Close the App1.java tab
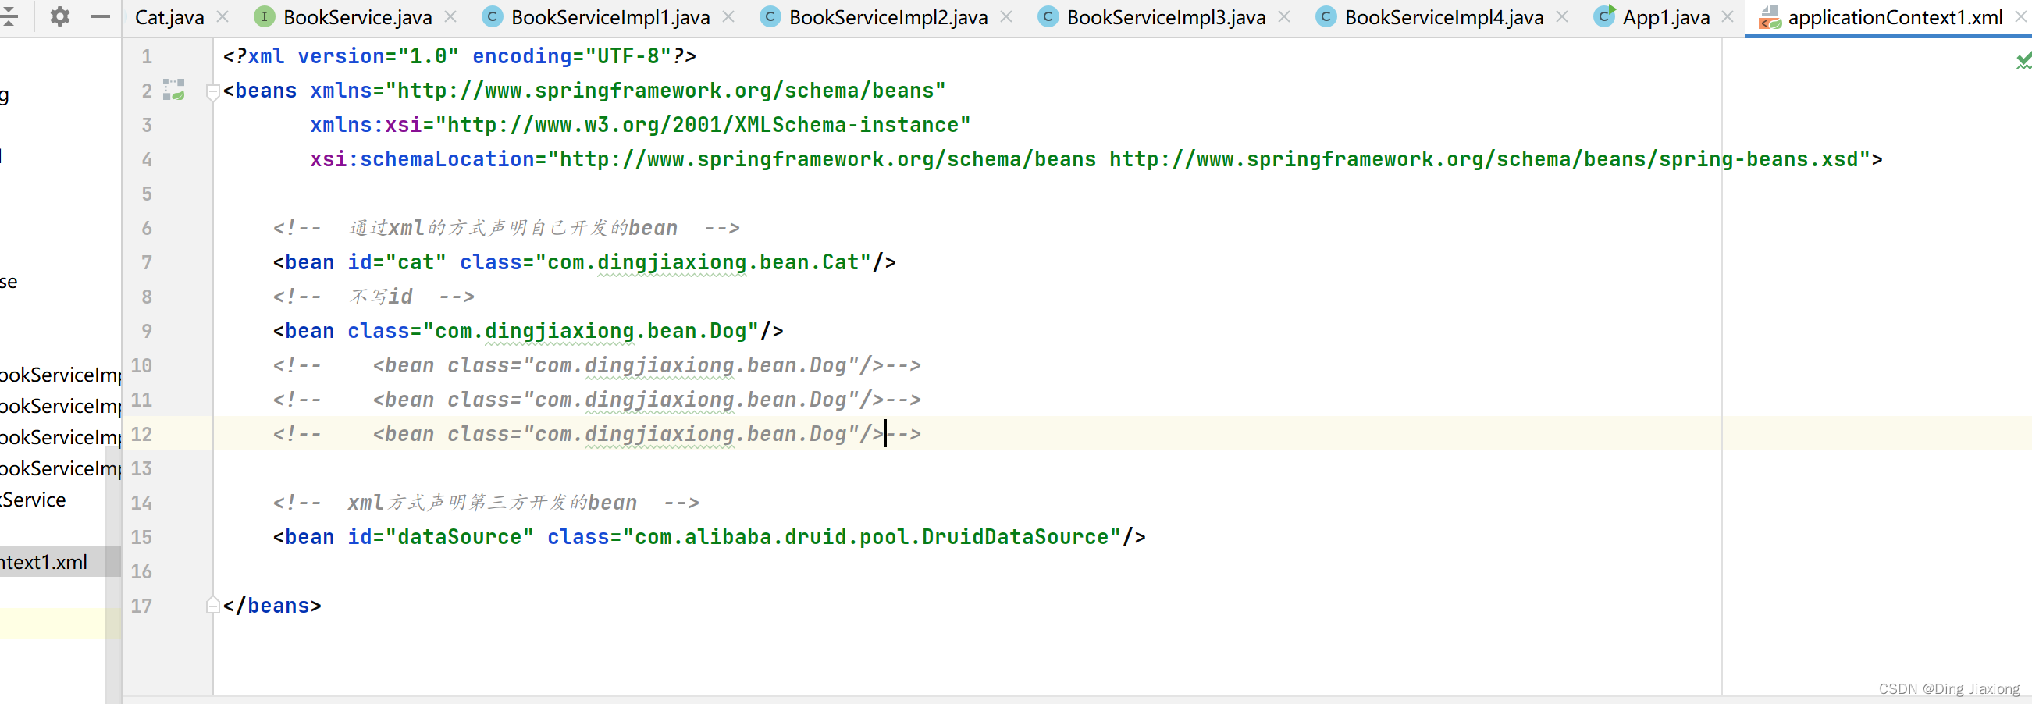 1728,16
